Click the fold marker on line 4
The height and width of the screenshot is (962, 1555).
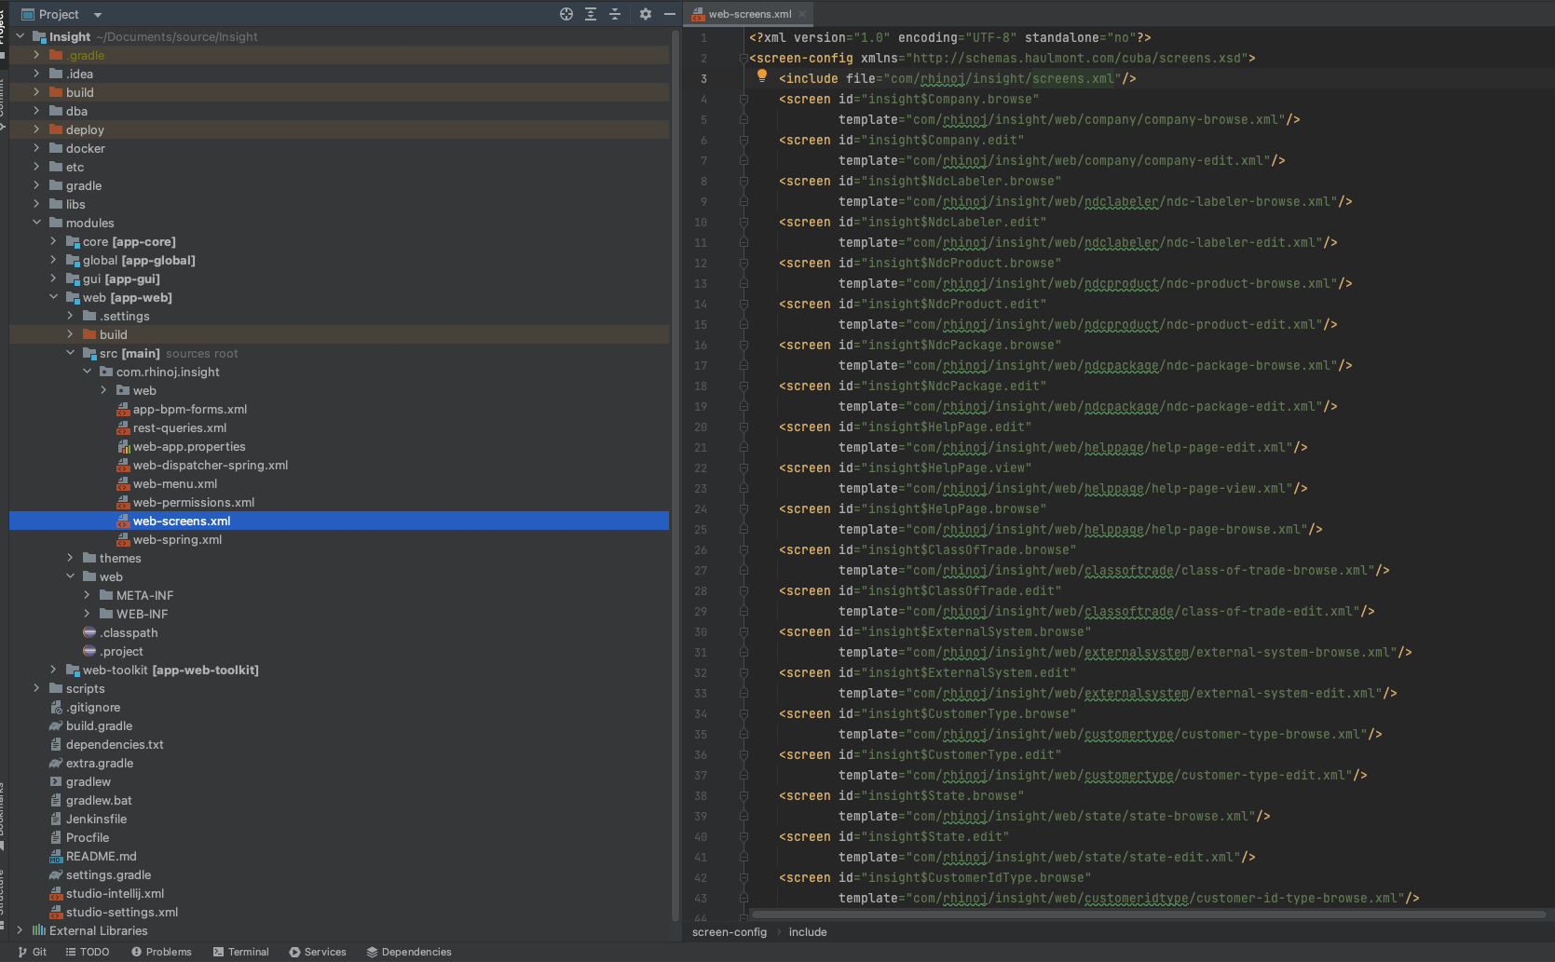pyautogui.click(x=743, y=99)
